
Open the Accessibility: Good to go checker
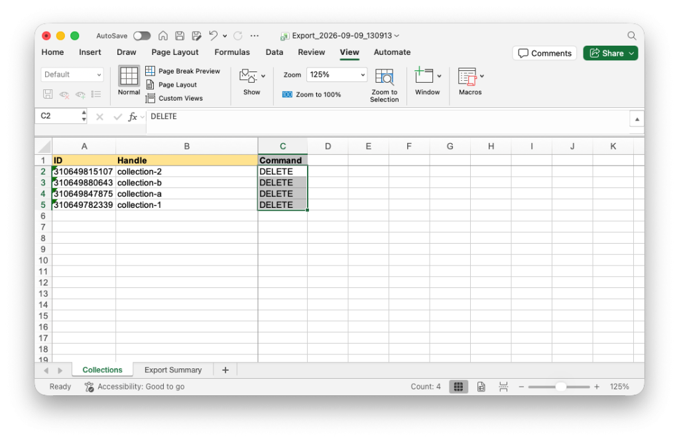coord(135,387)
